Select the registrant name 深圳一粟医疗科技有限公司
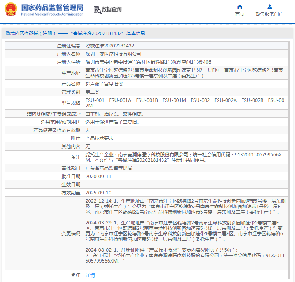The width and height of the screenshot is (295, 282). click(x=114, y=54)
